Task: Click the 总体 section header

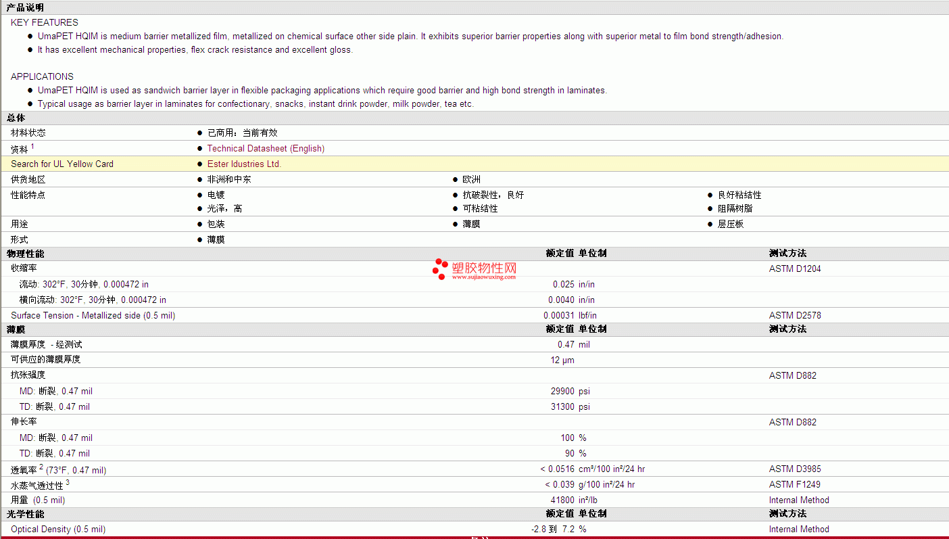Action: [16, 118]
